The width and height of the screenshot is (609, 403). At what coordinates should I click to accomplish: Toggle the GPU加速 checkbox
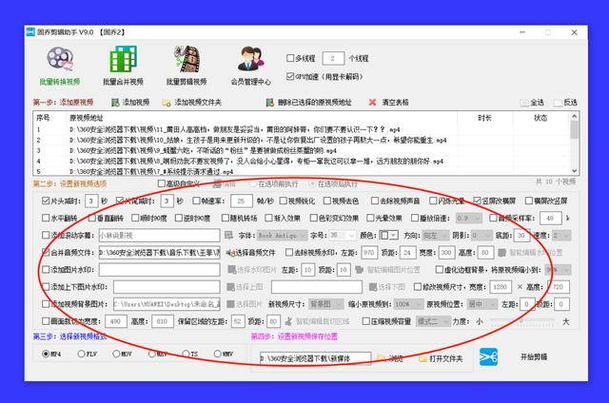pos(290,76)
